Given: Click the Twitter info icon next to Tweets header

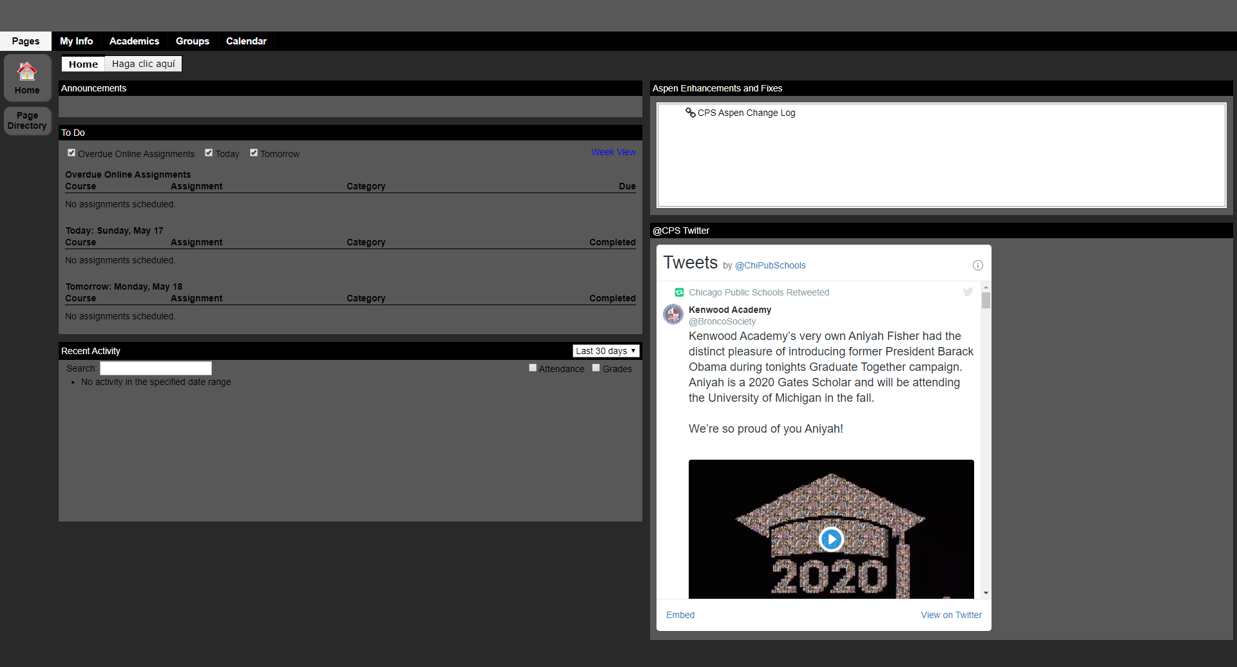Looking at the screenshot, I should click(977, 265).
